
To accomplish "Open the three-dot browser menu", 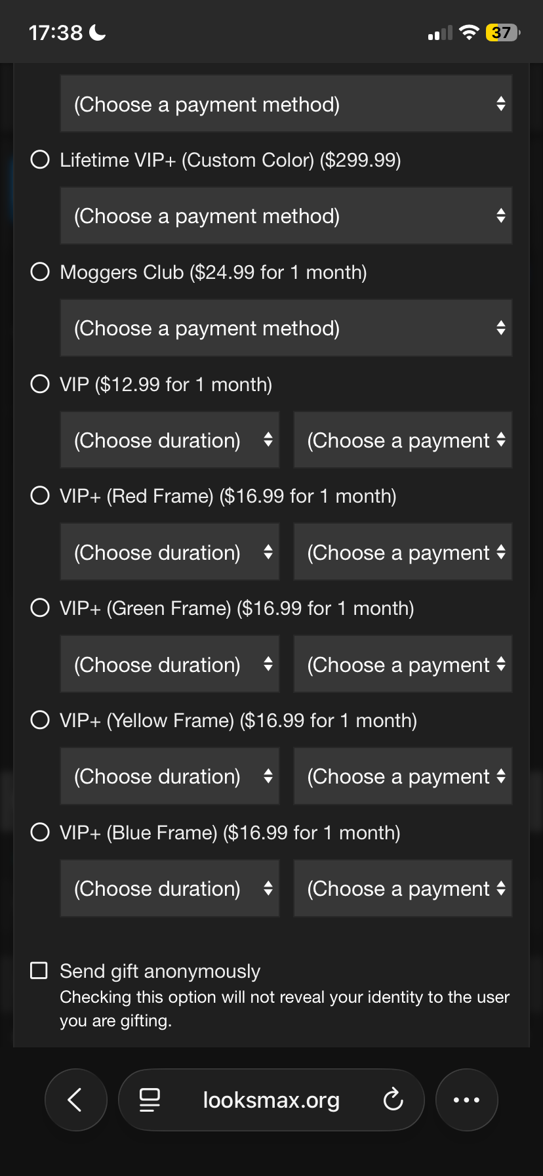I will [467, 1100].
